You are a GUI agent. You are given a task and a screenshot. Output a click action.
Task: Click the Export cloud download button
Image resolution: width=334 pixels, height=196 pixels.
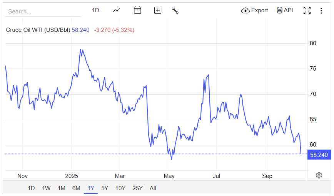[x=254, y=10]
